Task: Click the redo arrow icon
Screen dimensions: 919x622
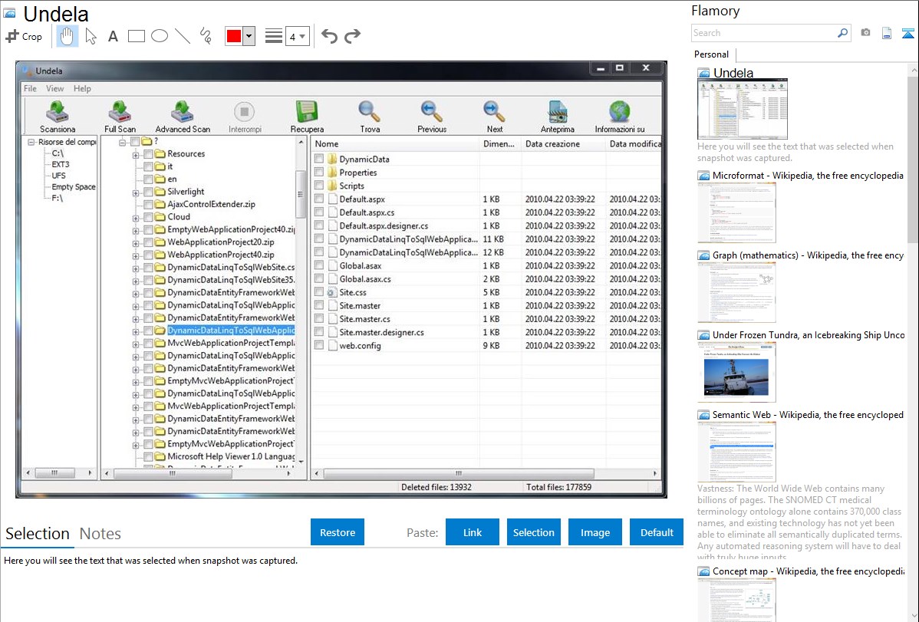Action: click(353, 36)
